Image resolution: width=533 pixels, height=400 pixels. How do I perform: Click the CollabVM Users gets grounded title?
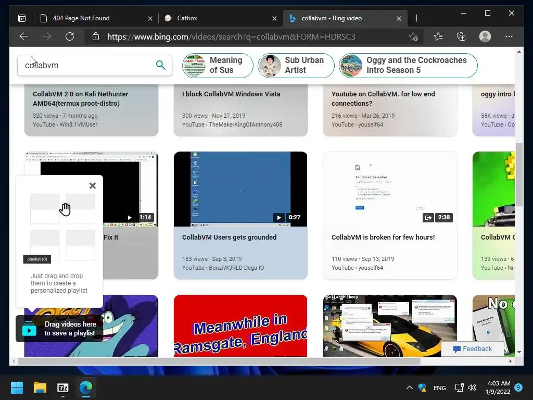pos(229,238)
